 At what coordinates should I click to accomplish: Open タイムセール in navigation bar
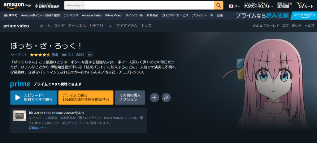click(134, 15)
